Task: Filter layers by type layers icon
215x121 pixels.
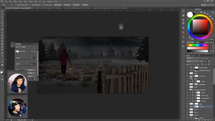Action: click(x=201, y=58)
